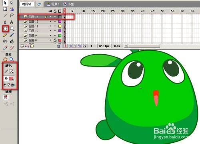Viewport: 200px width, 144px height.
Task: Toggle outline view for all layers
Action: [60, 11]
